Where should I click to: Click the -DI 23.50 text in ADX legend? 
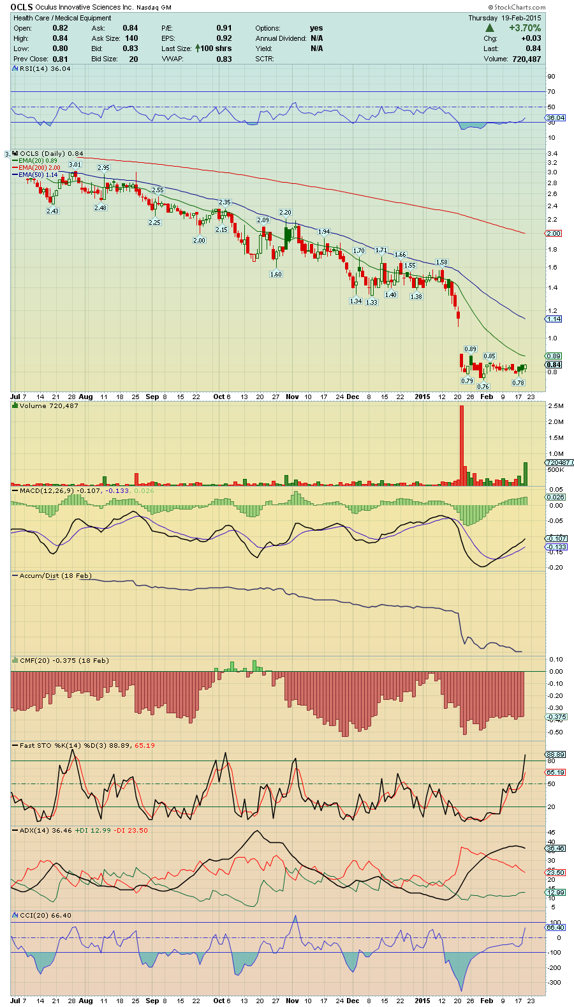pyautogui.click(x=131, y=830)
